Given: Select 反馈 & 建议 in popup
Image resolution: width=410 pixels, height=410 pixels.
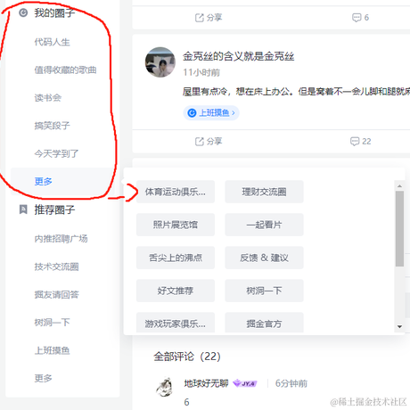Looking at the screenshot, I should point(264,258).
